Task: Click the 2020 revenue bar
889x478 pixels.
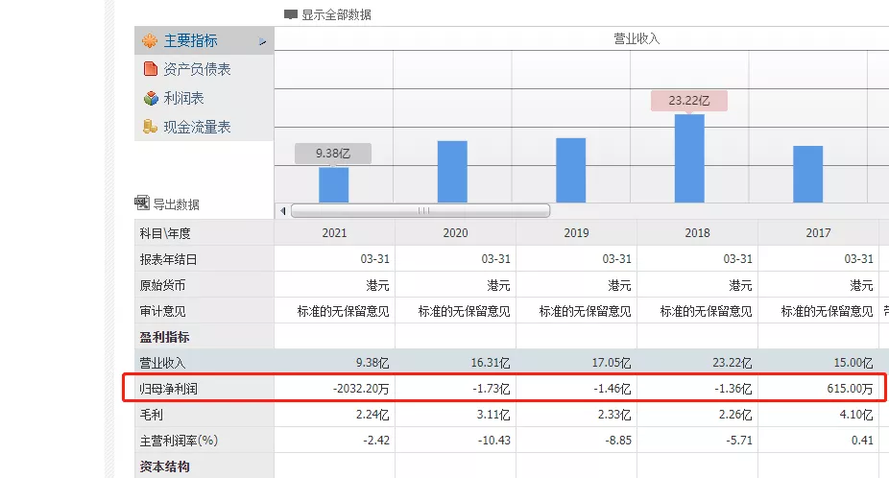Action: point(452,172)
